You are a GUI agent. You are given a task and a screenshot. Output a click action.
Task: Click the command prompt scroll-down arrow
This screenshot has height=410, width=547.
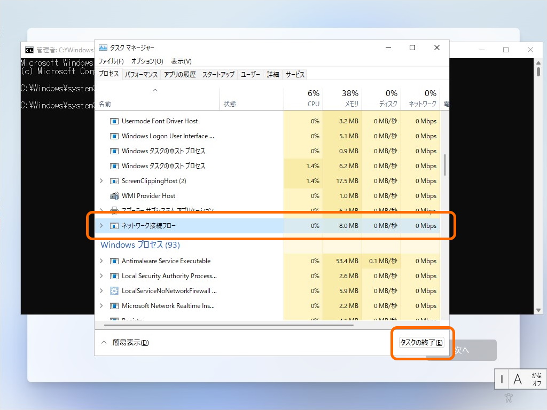pyautogui.click(x=538, y=310)
